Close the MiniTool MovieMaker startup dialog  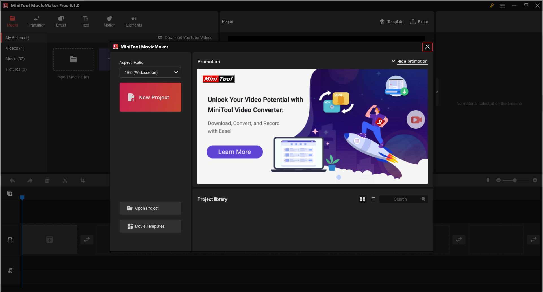(427, 47)
